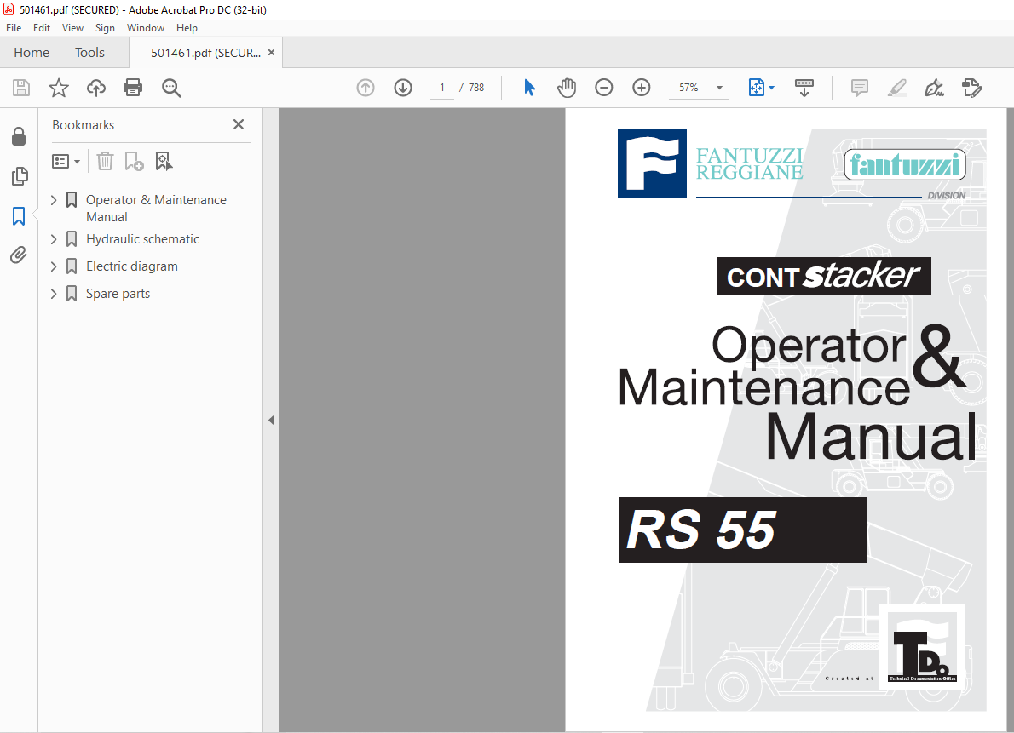Select the 501461.pdf document tab
The image size is (1014, 733).
(x=205, y=53)
